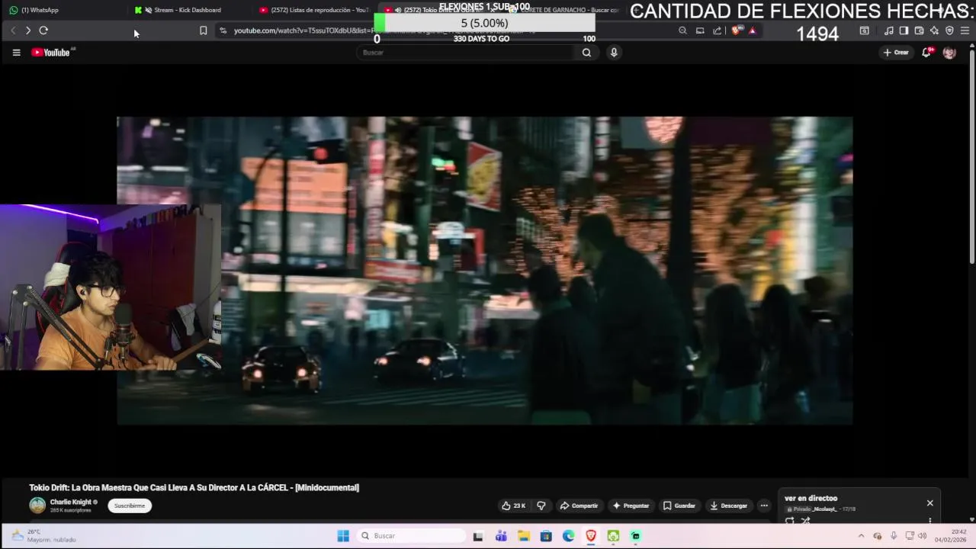Go forward with the browser forward arrow
976x549 pixels.
coord(27,30)
